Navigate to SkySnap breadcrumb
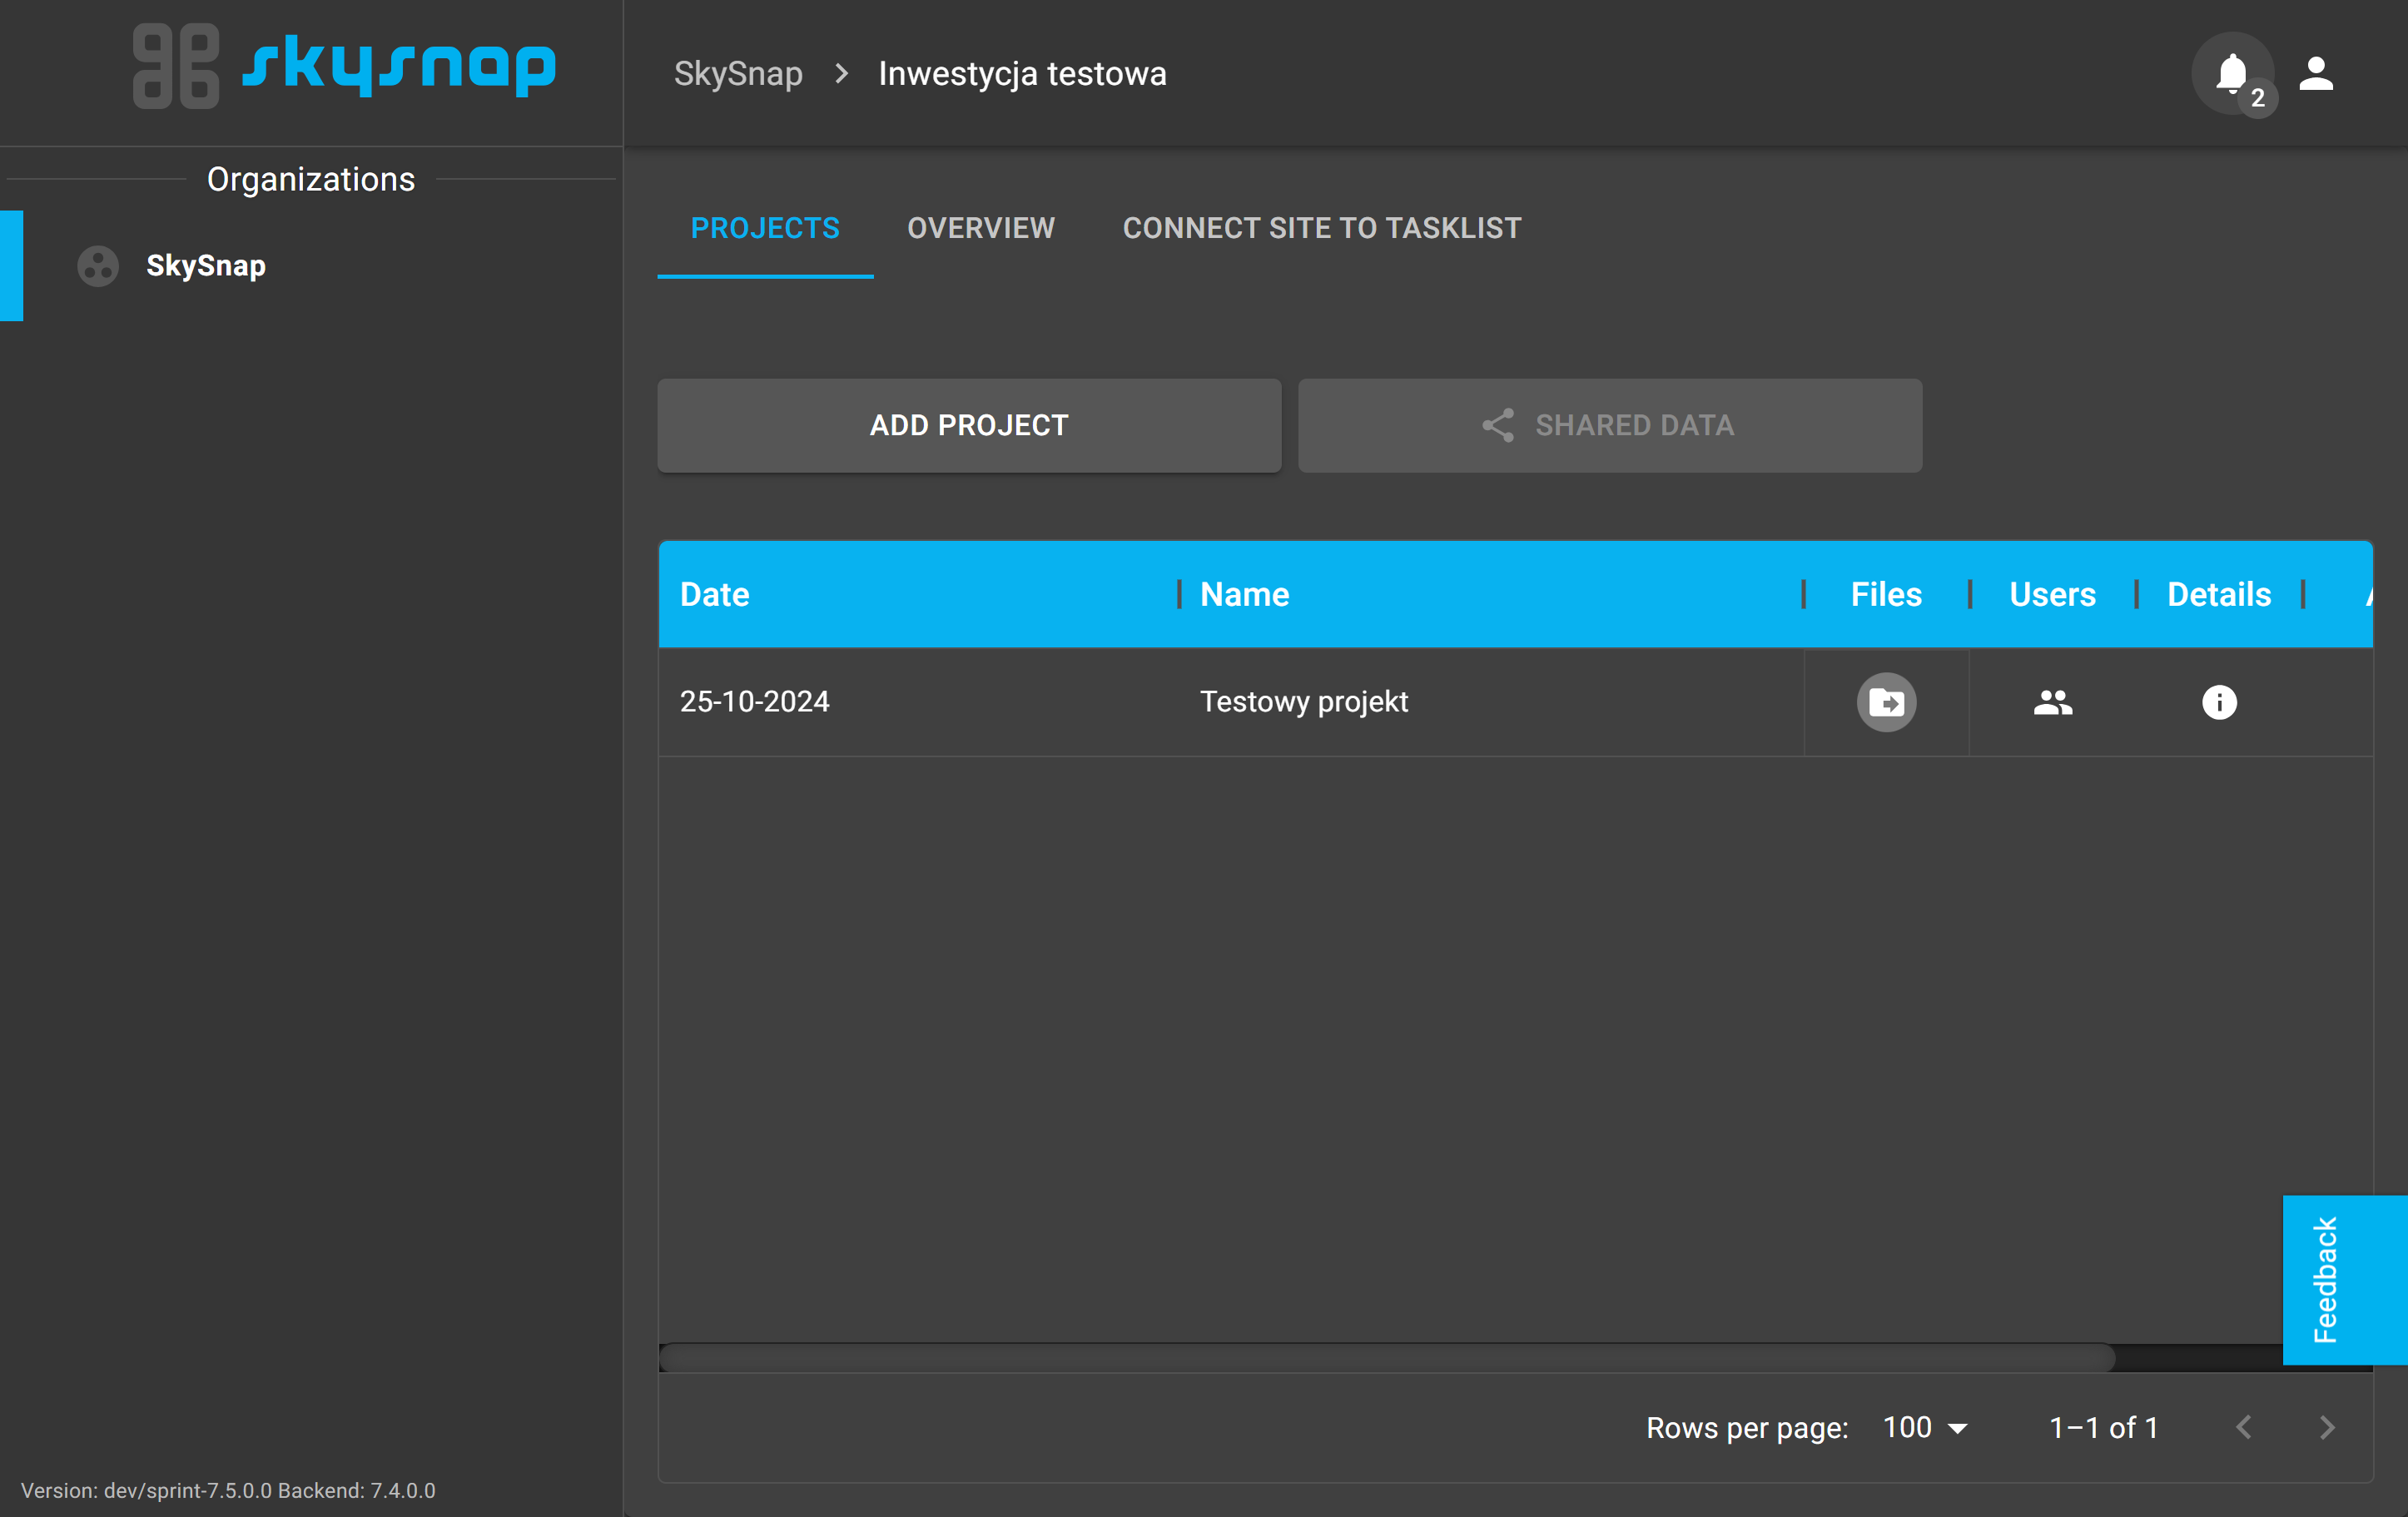The width and height of the screenshot is (2408, 1517). point(738,74)
